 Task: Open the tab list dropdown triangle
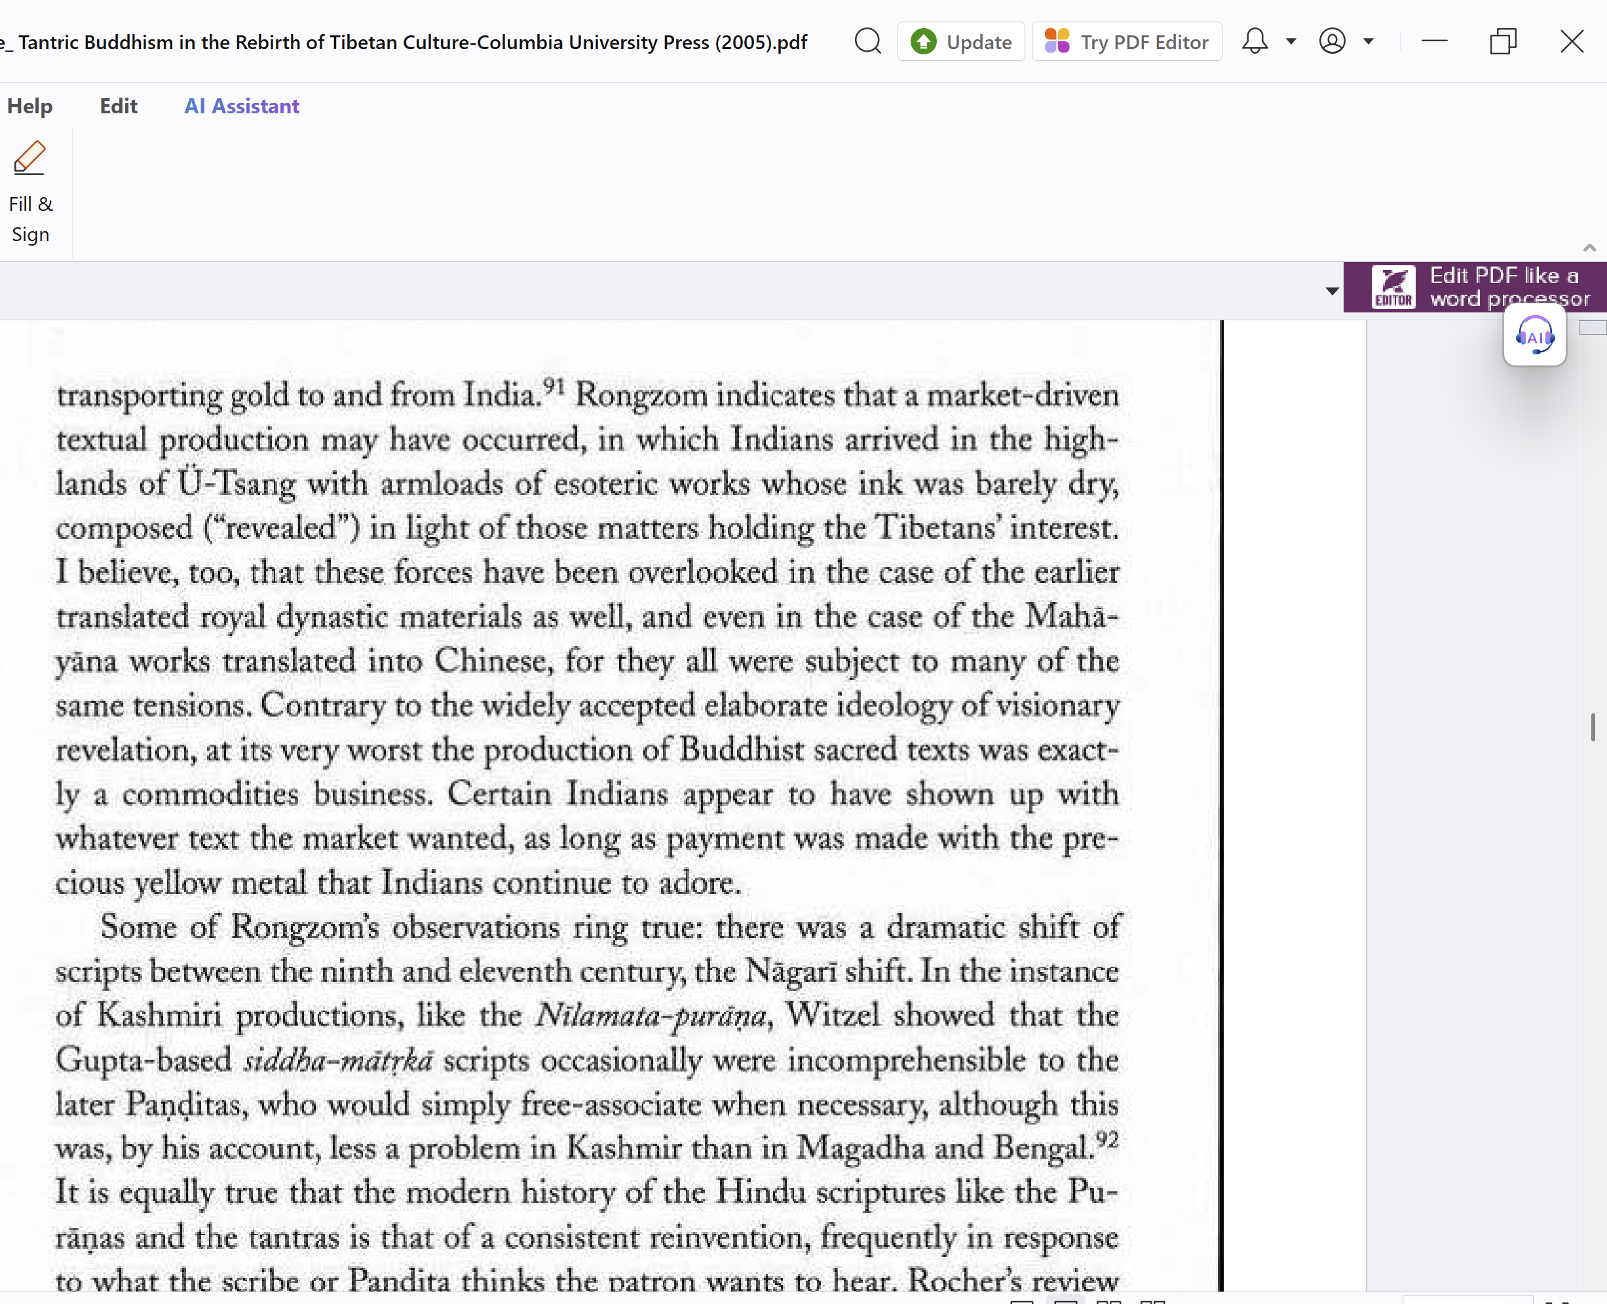(1331, 291)
